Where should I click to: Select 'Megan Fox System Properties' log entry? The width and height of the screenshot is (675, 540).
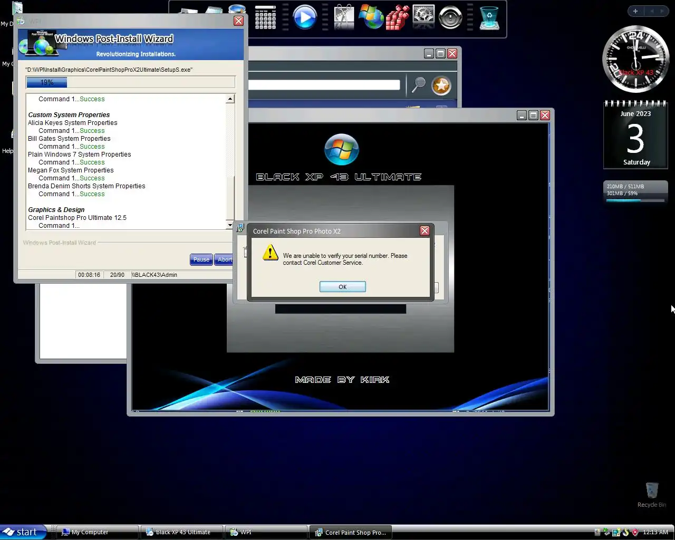[71, 170]
